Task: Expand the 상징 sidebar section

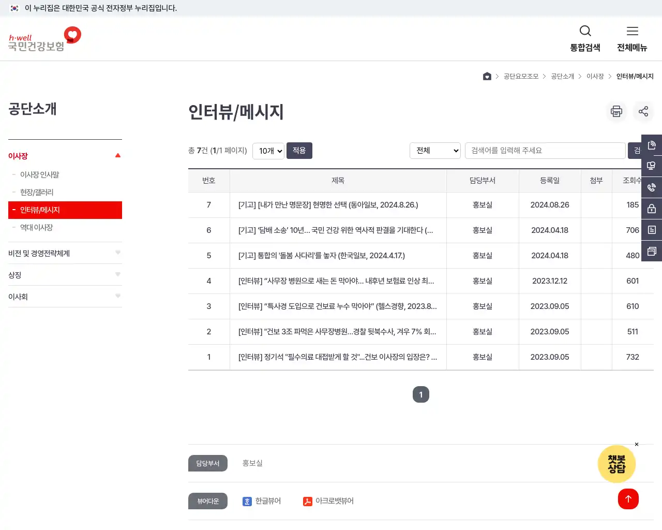Action: click(x=65, y=275)
